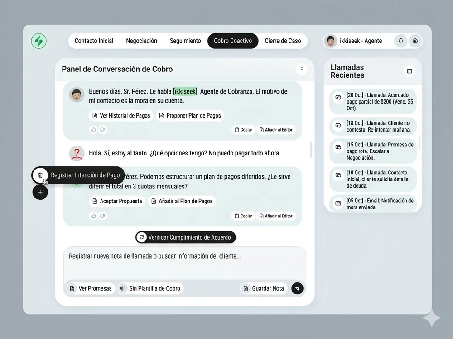The height and width of the screenshot is (339, 453).
Task: Click Verificar Cumplimiento de Acuerdo button
Action: pyautogui.click(x=185, y=237)
